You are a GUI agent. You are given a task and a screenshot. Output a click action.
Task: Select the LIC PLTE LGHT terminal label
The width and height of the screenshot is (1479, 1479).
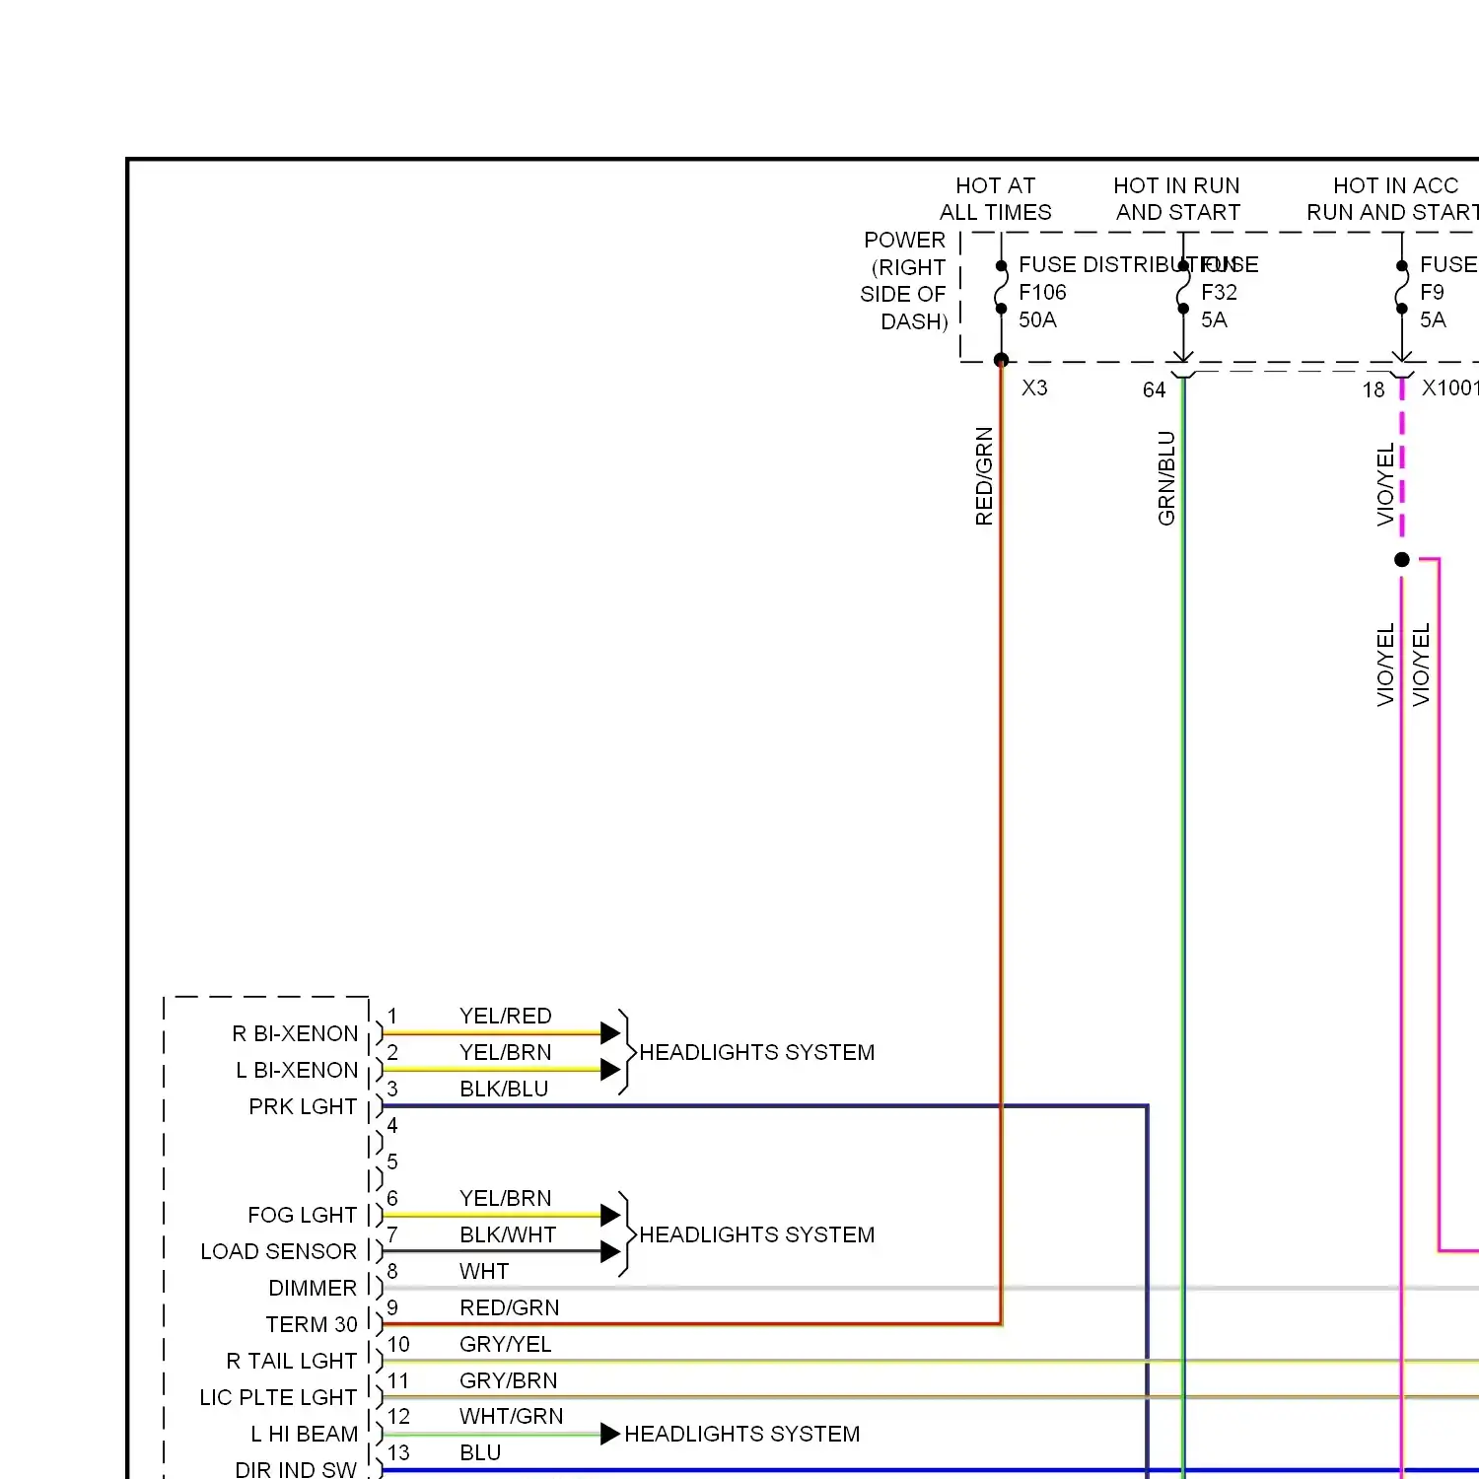278,1397
